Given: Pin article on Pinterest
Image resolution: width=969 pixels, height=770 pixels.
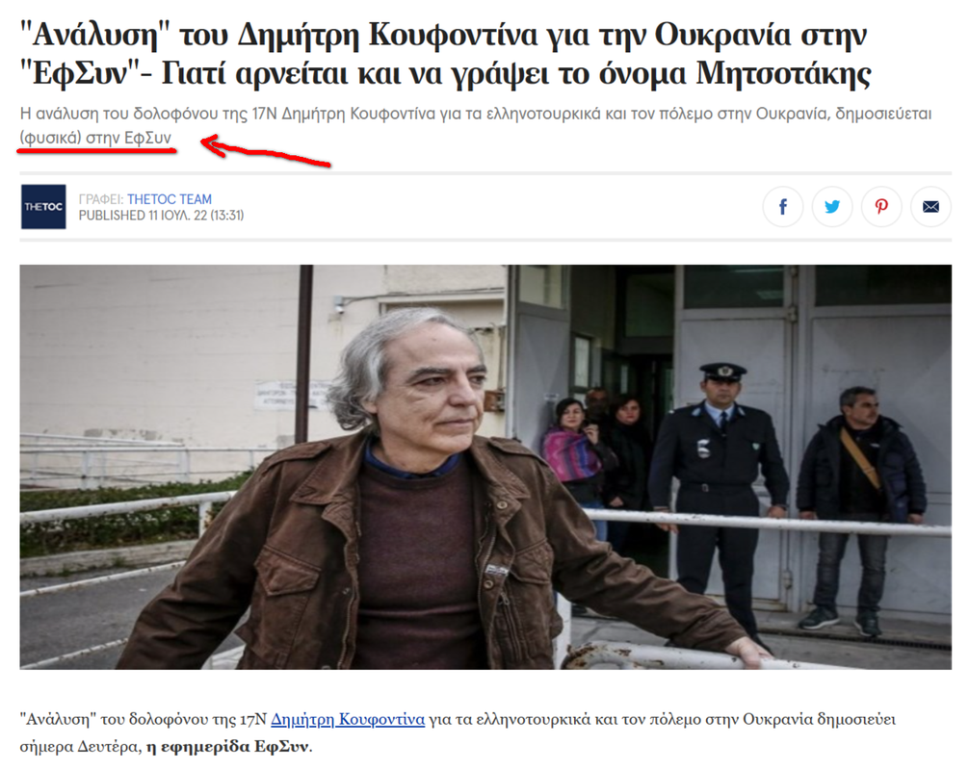Looking at the screenshot, I should [881, 207].
